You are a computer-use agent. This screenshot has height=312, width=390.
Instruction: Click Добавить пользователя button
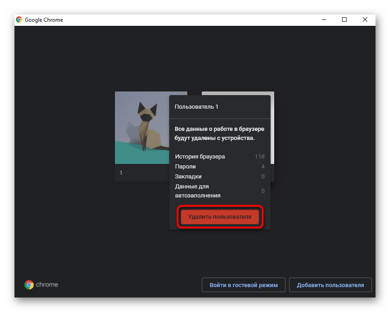point(330,285)
